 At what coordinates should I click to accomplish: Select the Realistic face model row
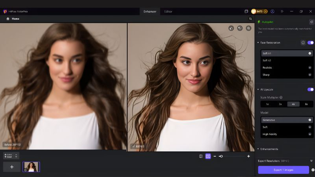287,68
